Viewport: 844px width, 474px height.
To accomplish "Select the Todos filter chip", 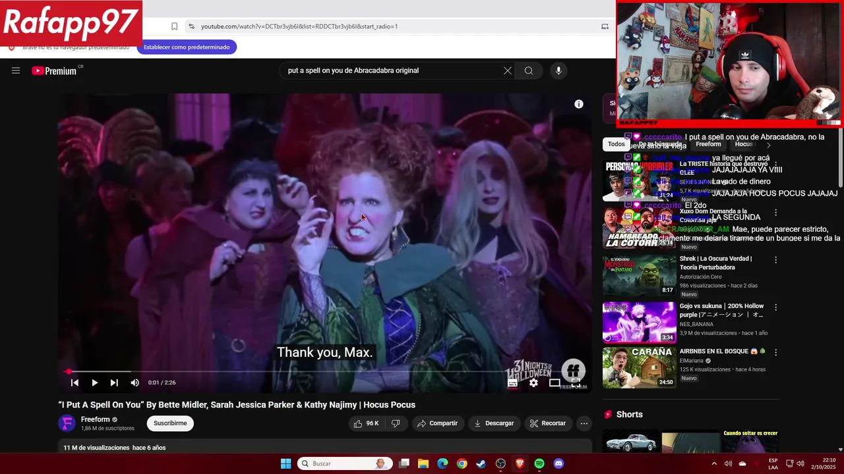I will point(617,144).
